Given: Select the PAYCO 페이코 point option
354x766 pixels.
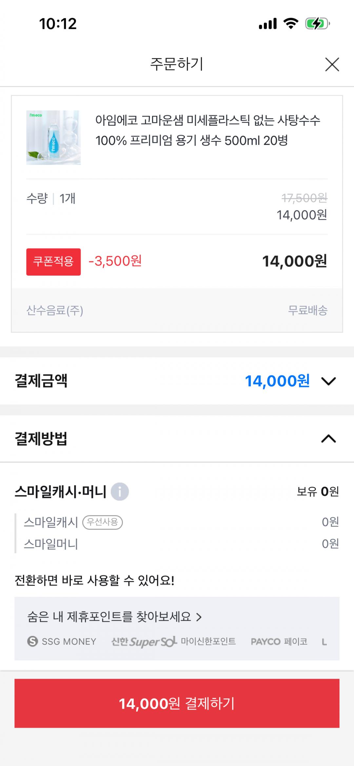Looking at the screenshot, I should pos(279,641).
